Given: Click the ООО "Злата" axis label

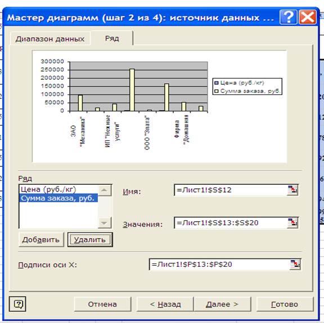Looking at the screenshot, I should pyautogui.click(x=146, y=133).
